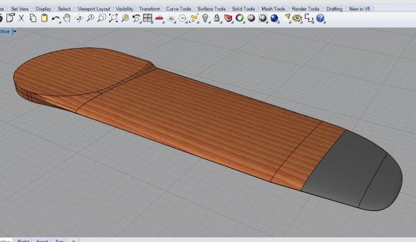
Task: Click the Shaded Viewport gray sphere icon
Action: (x=251, y=18)
